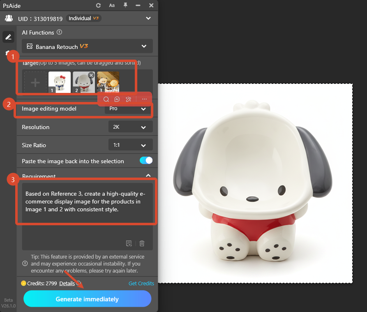The width and height of the screenshot is (367, 312).
Task: Click the info icon beside AI Functions
Action: point(60,32)
